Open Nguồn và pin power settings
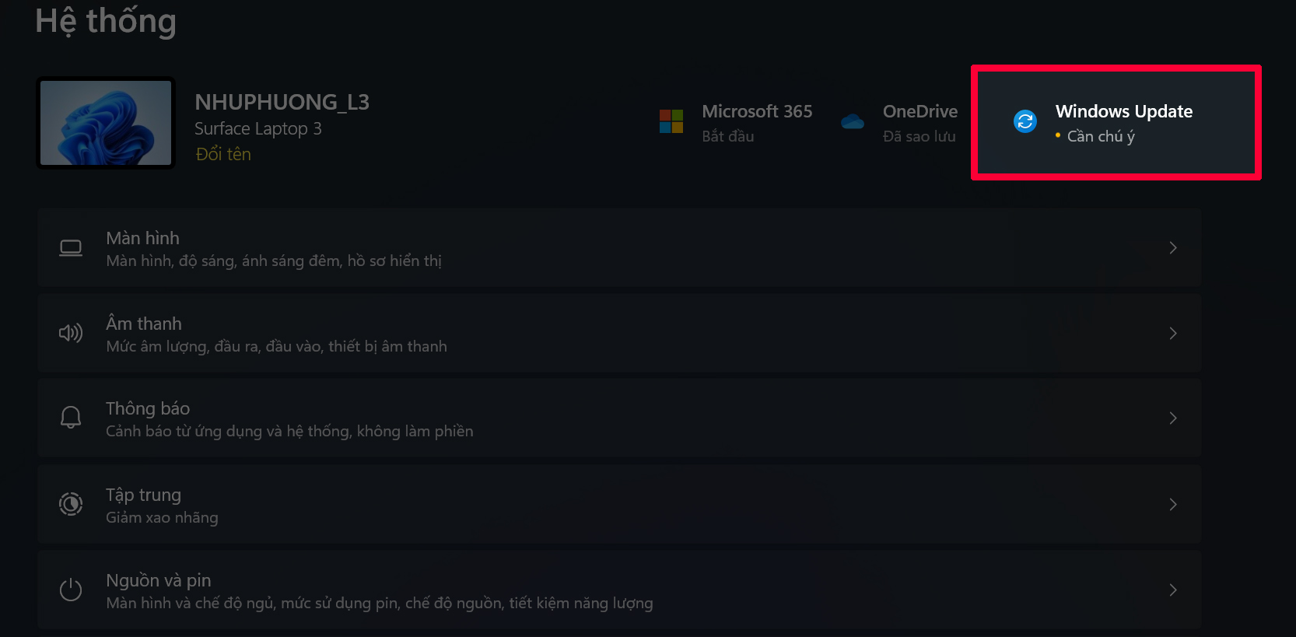Screen dimensions: 1296x637 pyautogui.click(x=619, y=590)
